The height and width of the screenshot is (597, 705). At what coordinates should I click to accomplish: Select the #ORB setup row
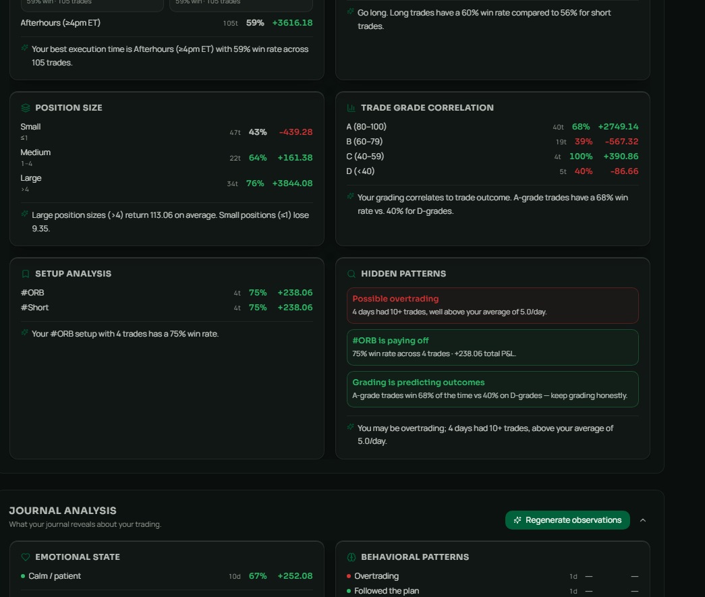[x=167, y=293]
